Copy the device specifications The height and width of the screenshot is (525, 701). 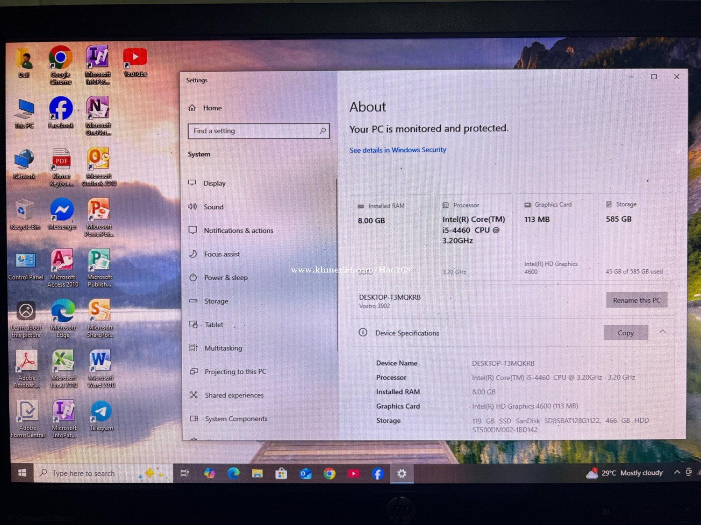(625, 333)
